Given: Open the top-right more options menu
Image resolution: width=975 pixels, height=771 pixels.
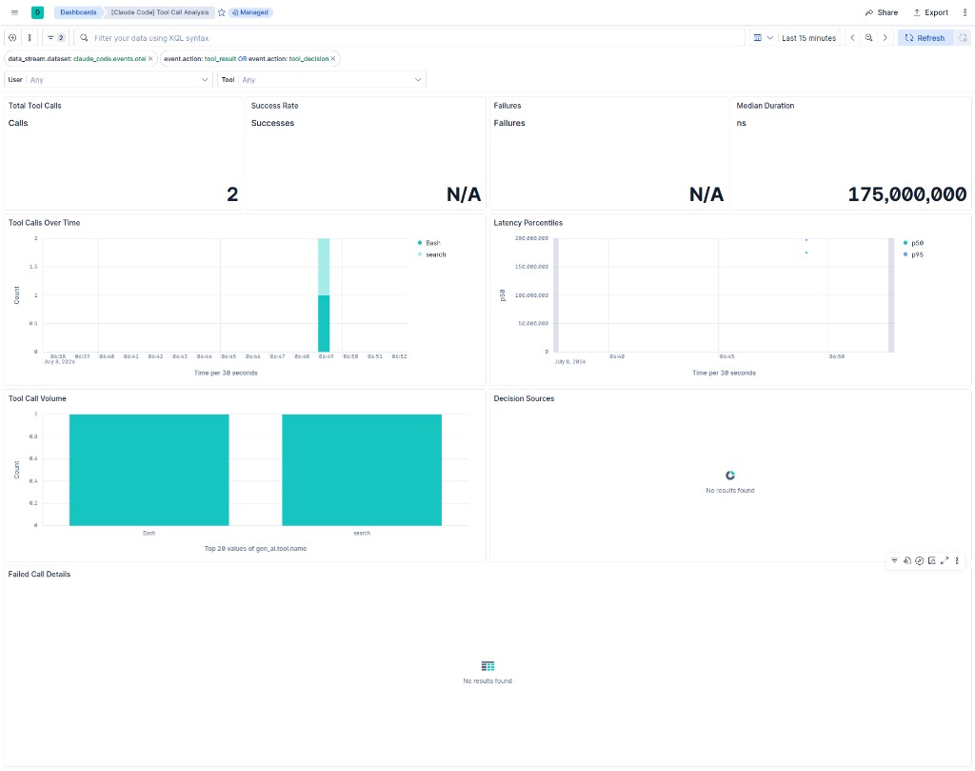Looking at the screenshot, I should pos(965,12).
